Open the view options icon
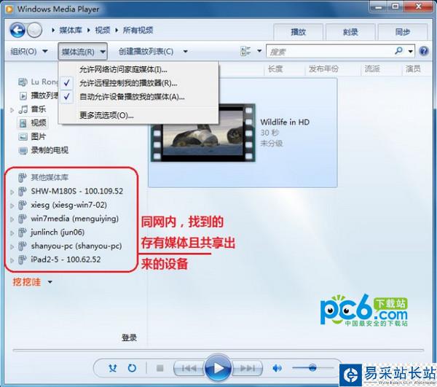This screenshot has height=387, width=437. point(245,51)
